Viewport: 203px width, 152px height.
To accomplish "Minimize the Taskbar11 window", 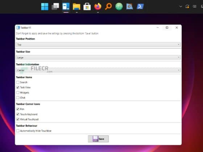I will [x=158, y=28].
